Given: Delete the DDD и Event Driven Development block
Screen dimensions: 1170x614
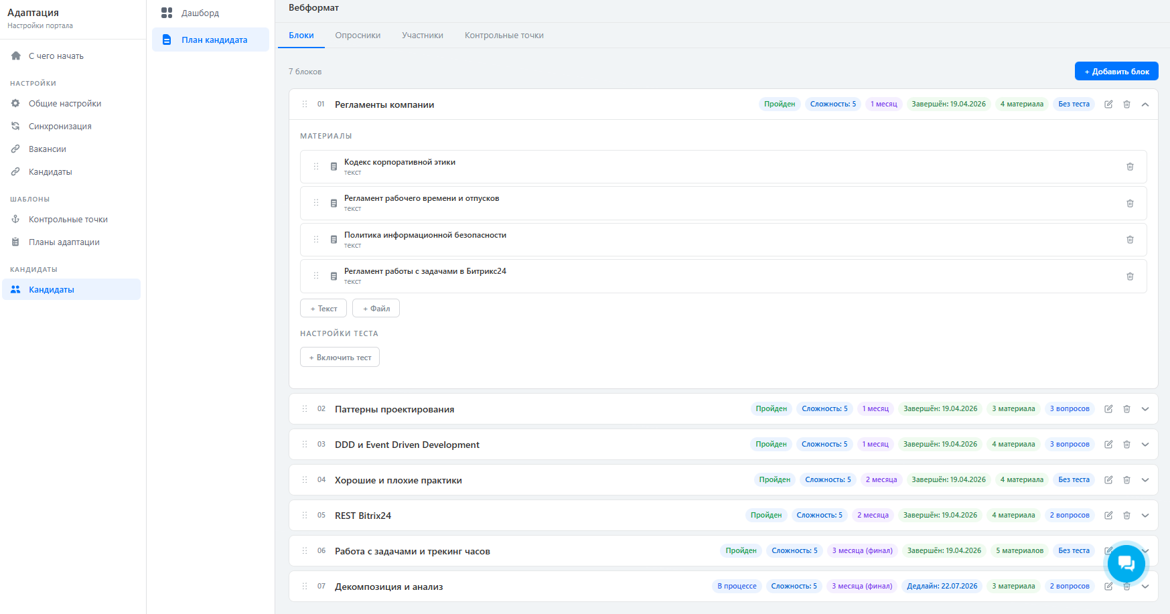Looking at the screenshot, I should [1126, 445].
